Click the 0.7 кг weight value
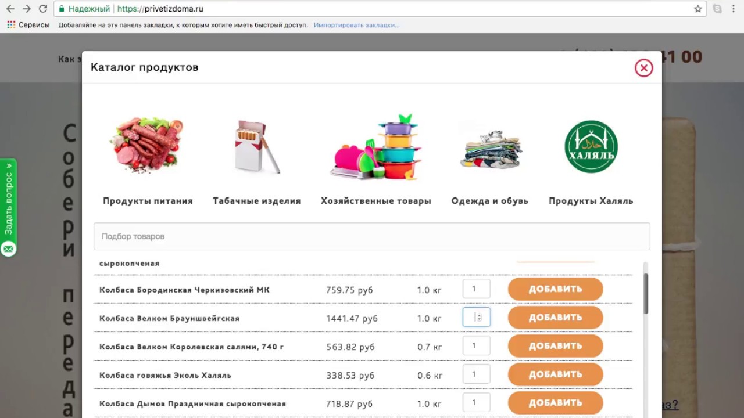 [x=430, y=347]
